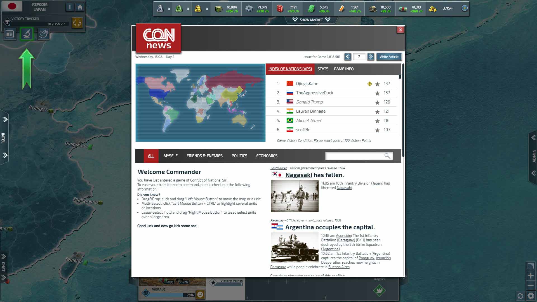Expand the Show Market panel

[x=311, y=20]
